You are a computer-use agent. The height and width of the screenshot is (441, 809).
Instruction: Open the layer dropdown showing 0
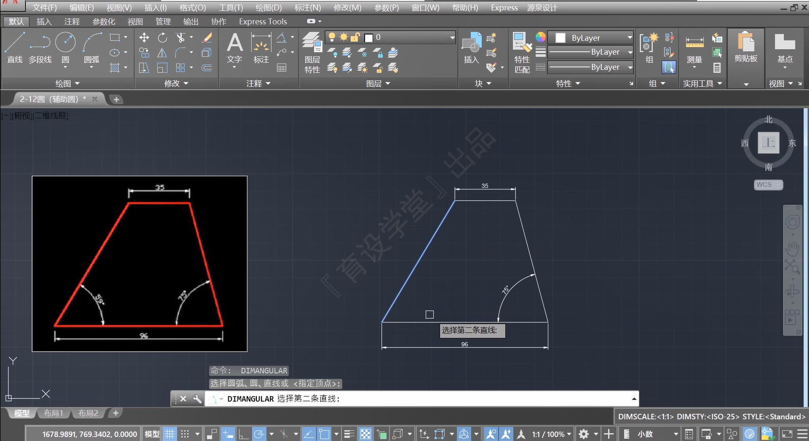tap(390, 37)
